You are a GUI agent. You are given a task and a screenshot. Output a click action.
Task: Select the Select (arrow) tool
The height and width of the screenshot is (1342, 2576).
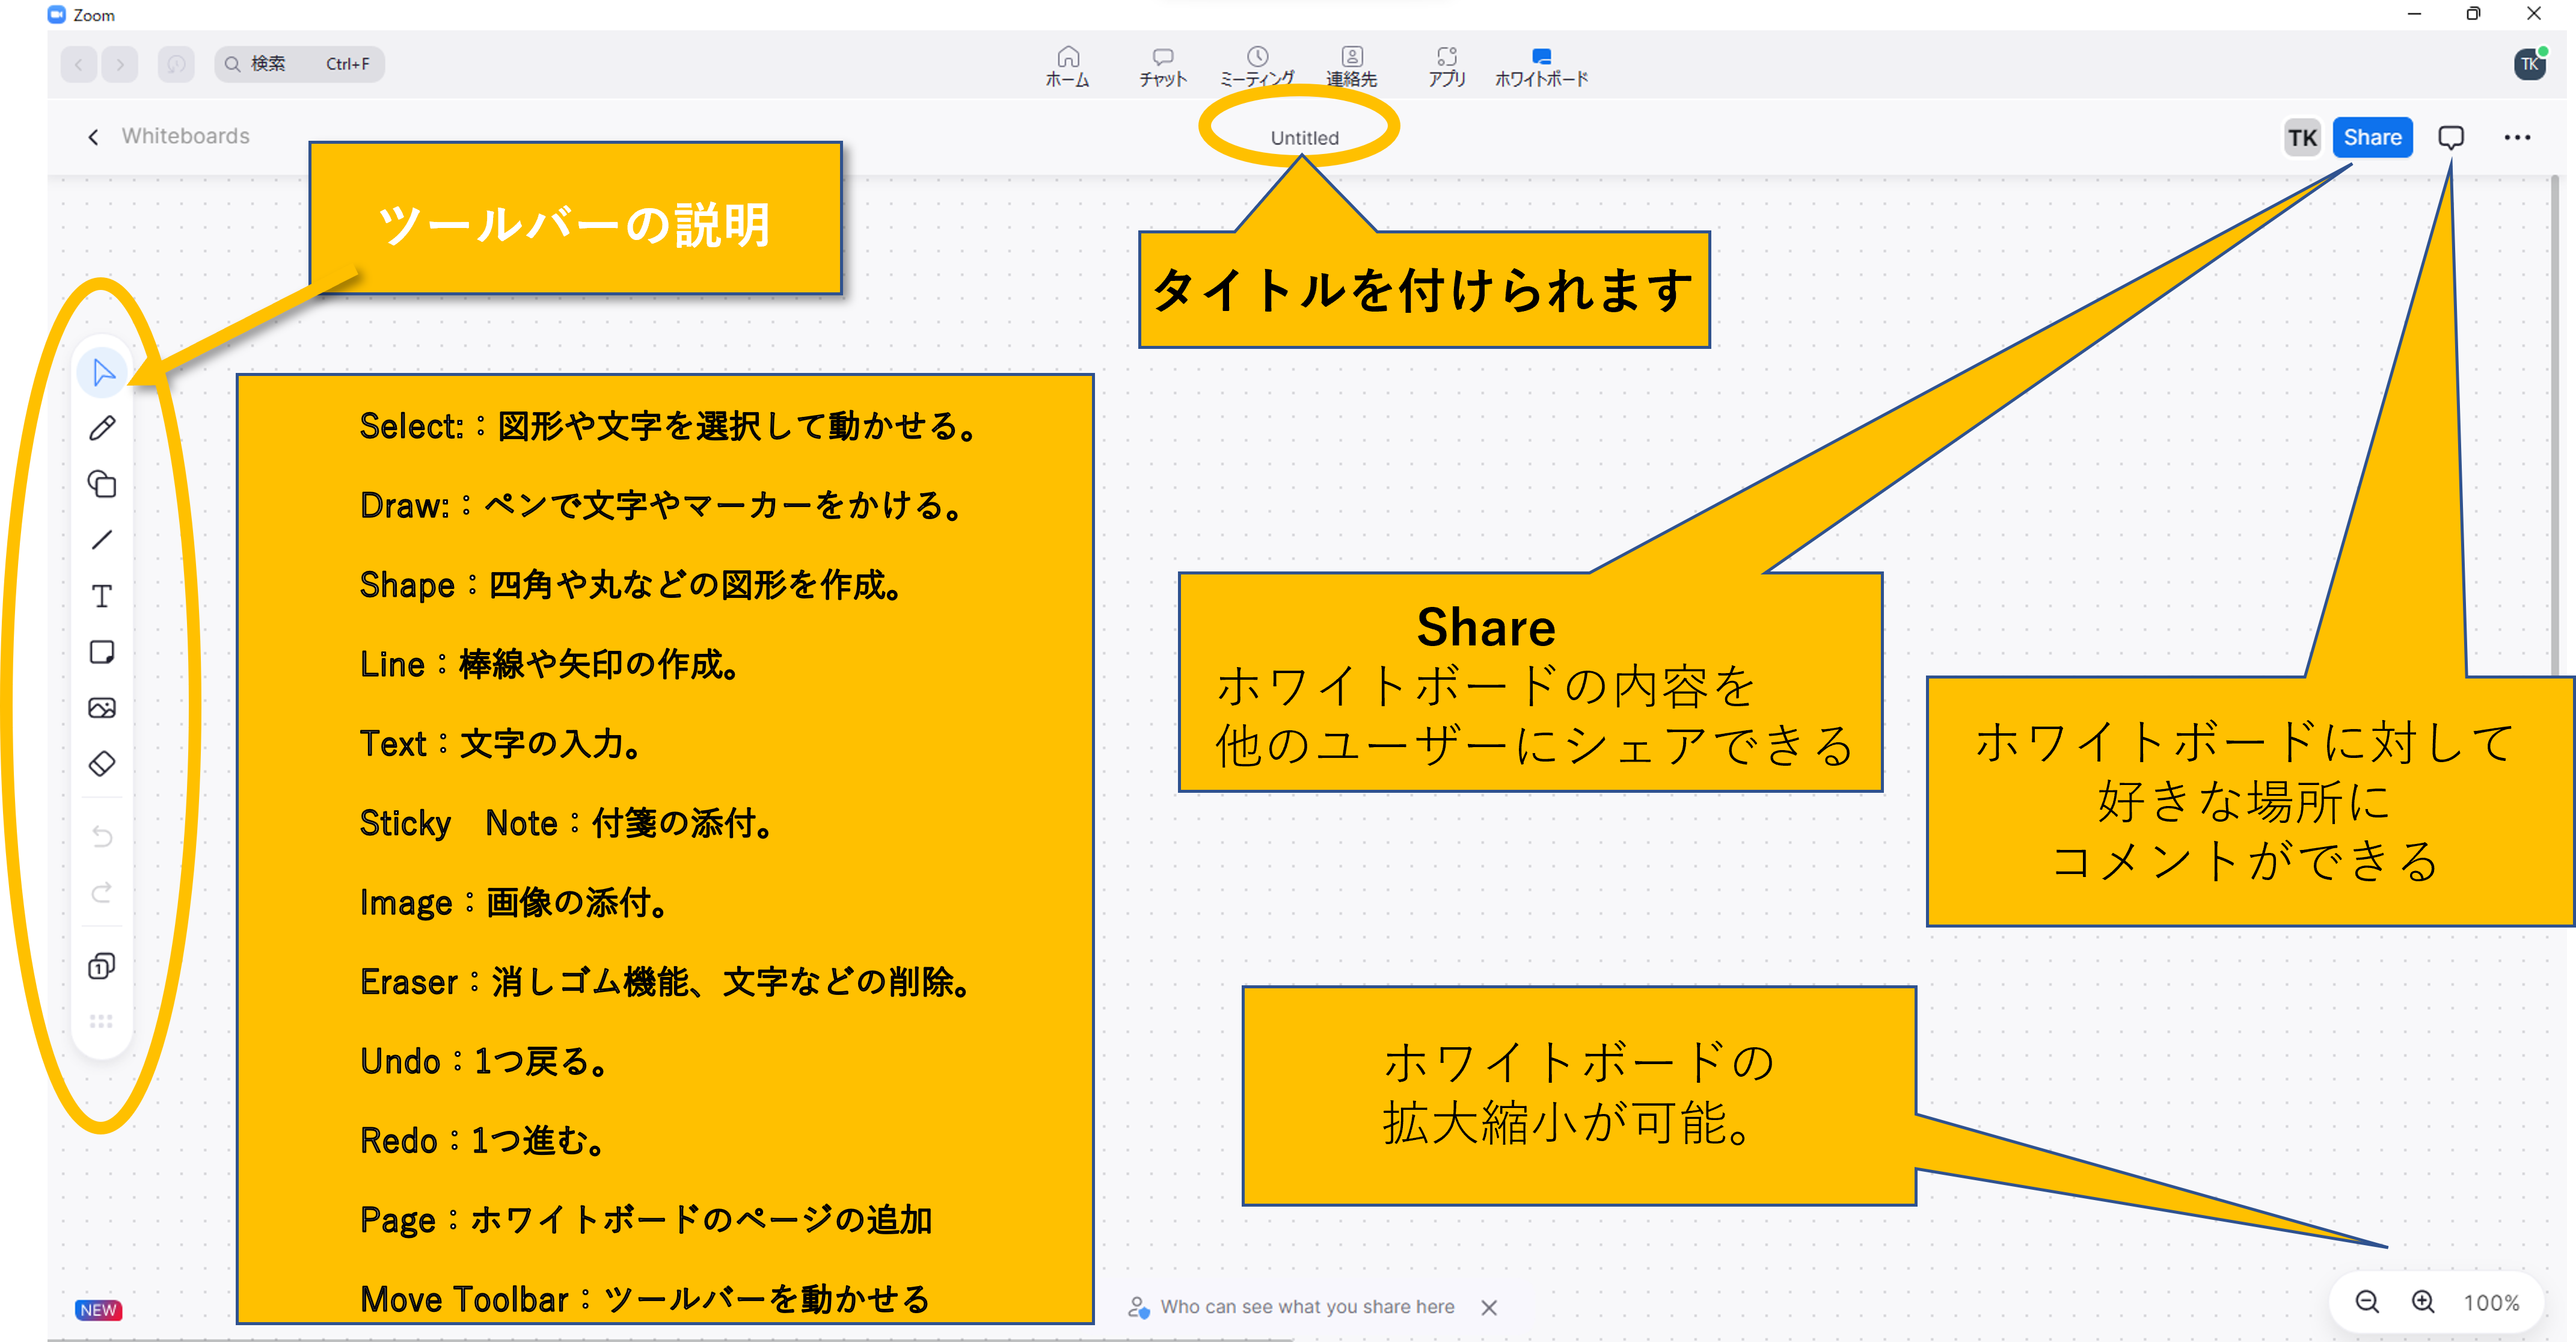(x=102, y=372)
